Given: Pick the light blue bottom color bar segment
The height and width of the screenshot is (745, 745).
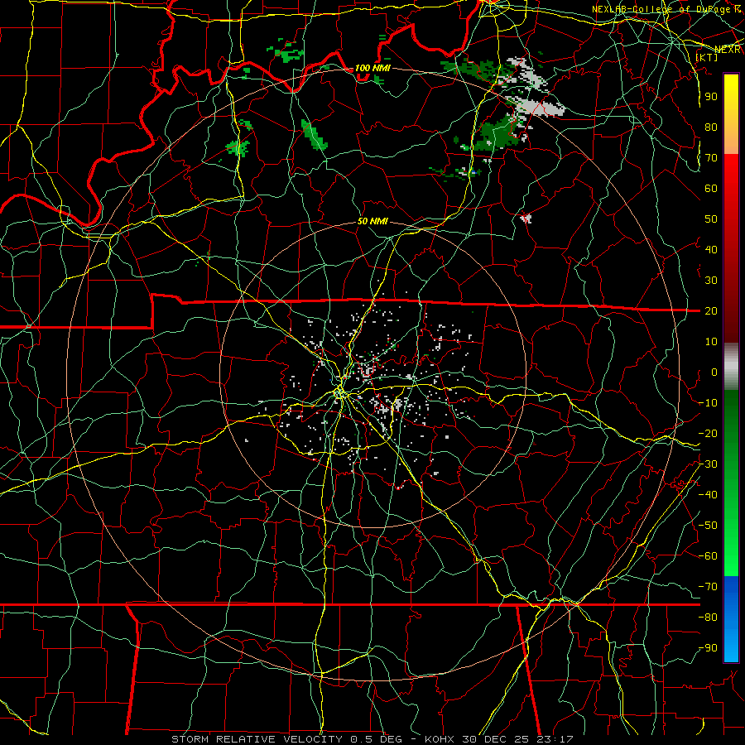Looking at the screenshot, I should tap(731, 644).
